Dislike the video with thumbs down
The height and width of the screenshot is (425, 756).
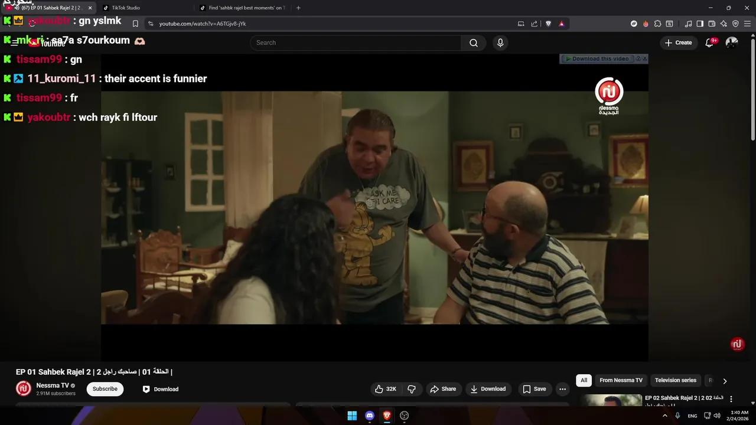tap(412, 389)
